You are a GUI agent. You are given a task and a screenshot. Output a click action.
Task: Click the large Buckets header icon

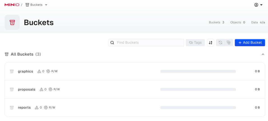[12, 22]
